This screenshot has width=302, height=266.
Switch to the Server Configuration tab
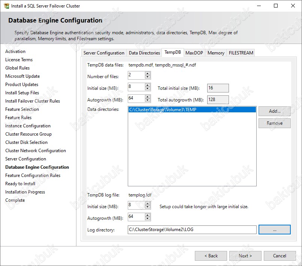tap(104, 53)
